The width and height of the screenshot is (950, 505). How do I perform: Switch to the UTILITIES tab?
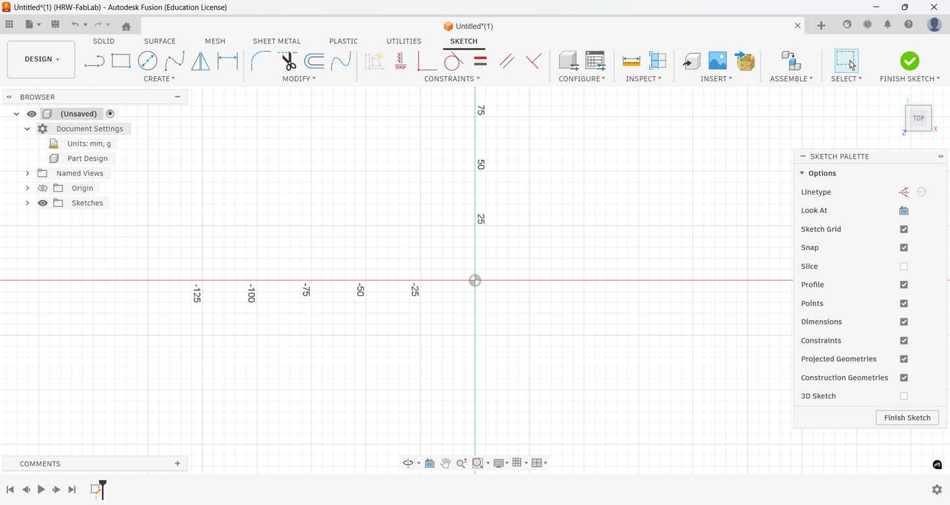coord(404,41)
